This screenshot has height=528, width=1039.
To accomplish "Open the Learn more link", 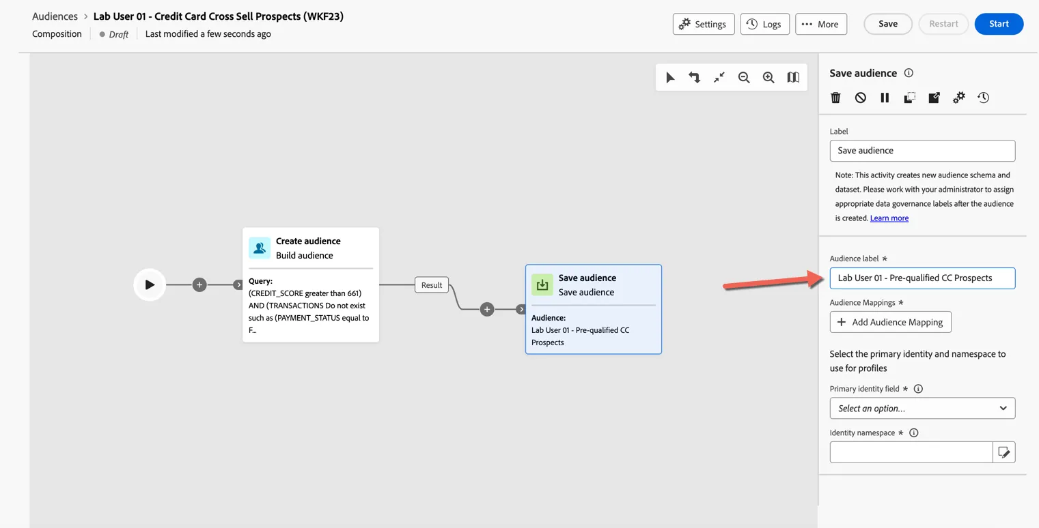I will (x=889, y=218).
